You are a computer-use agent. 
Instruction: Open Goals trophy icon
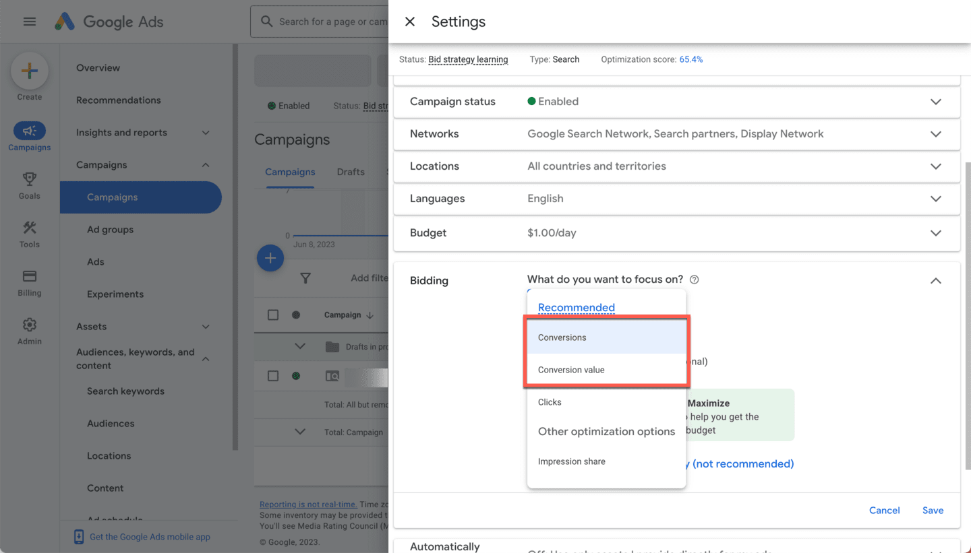30,179
